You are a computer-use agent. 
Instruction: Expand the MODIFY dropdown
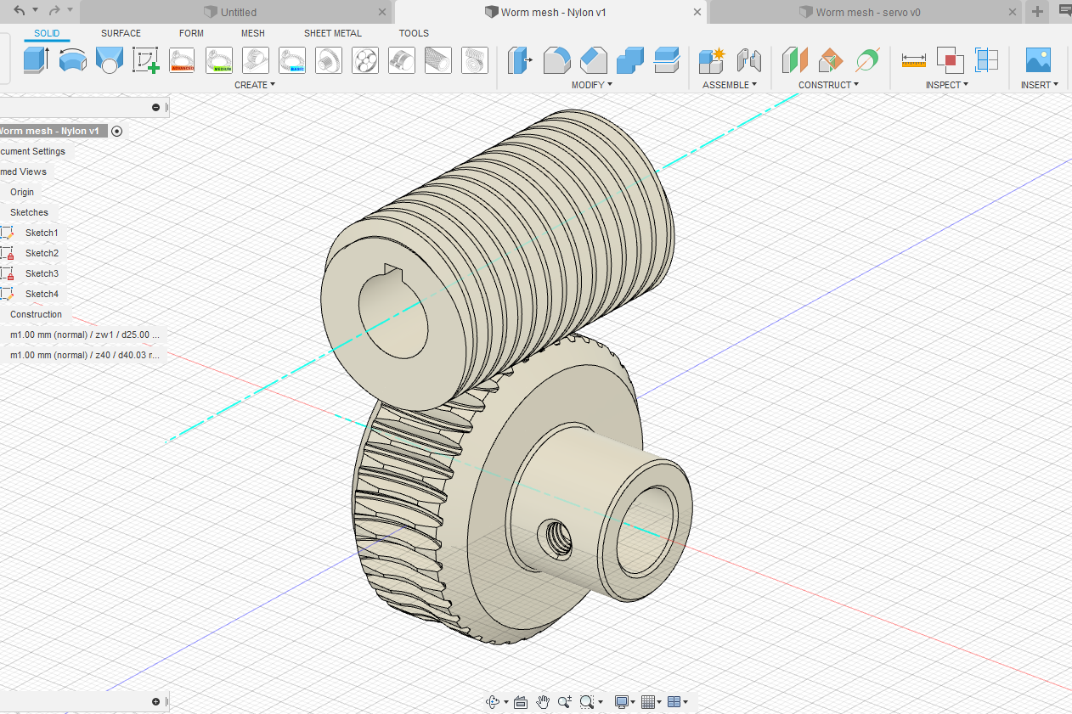click(x=591, y=85)
